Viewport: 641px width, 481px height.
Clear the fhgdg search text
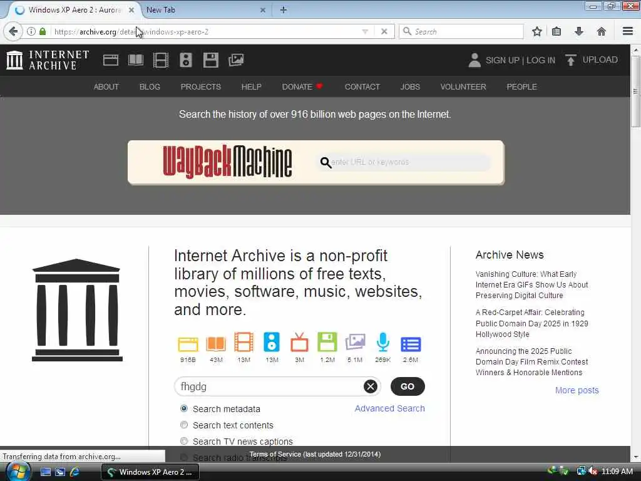(x=371, y=386)
